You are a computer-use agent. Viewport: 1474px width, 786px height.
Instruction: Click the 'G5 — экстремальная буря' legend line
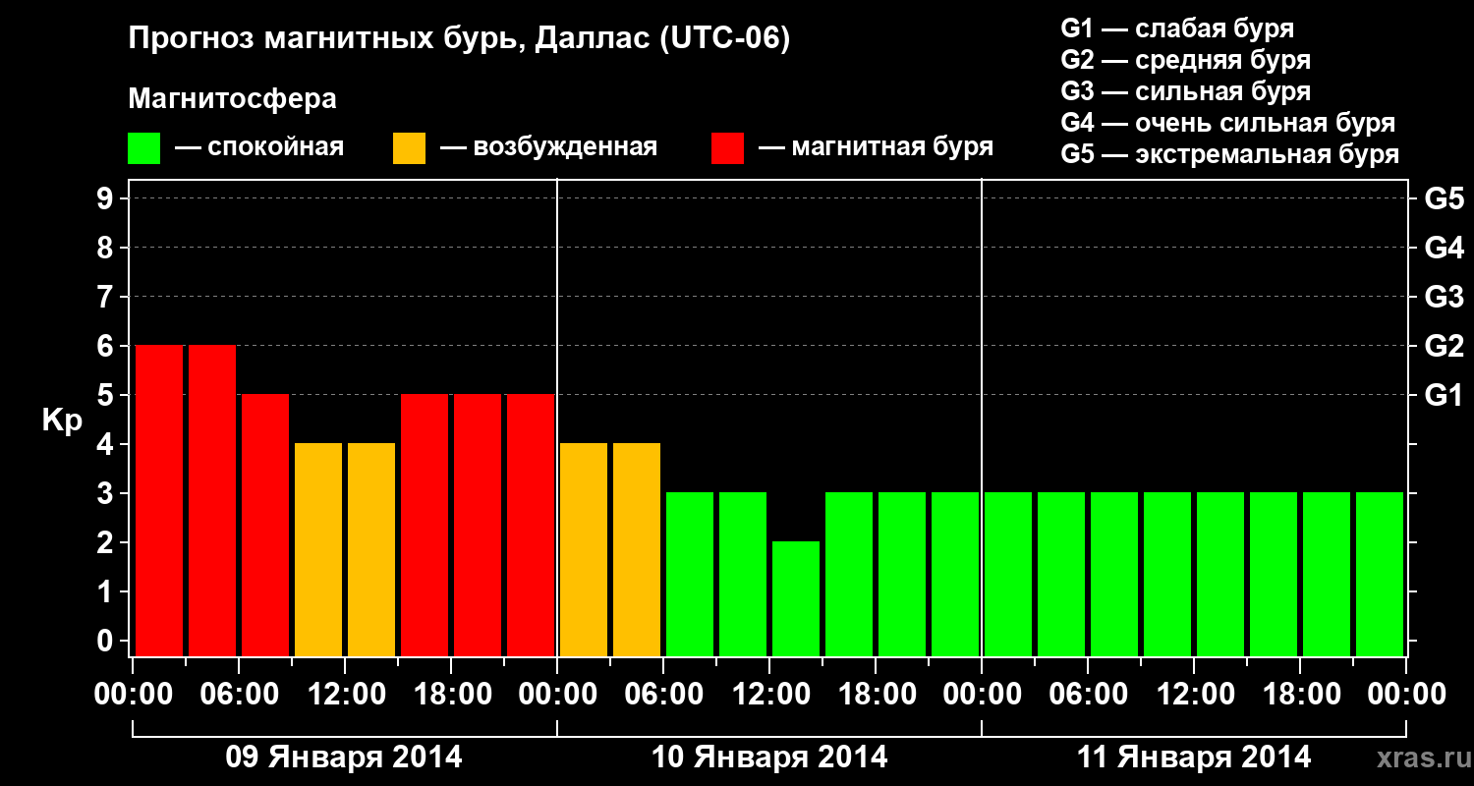coord(1230,155)
